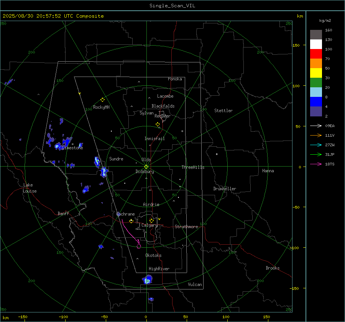Click the orange 111V arrow in legend
Image resolution: width=345 pixels, height=322 pixels.
pos(316,136)
